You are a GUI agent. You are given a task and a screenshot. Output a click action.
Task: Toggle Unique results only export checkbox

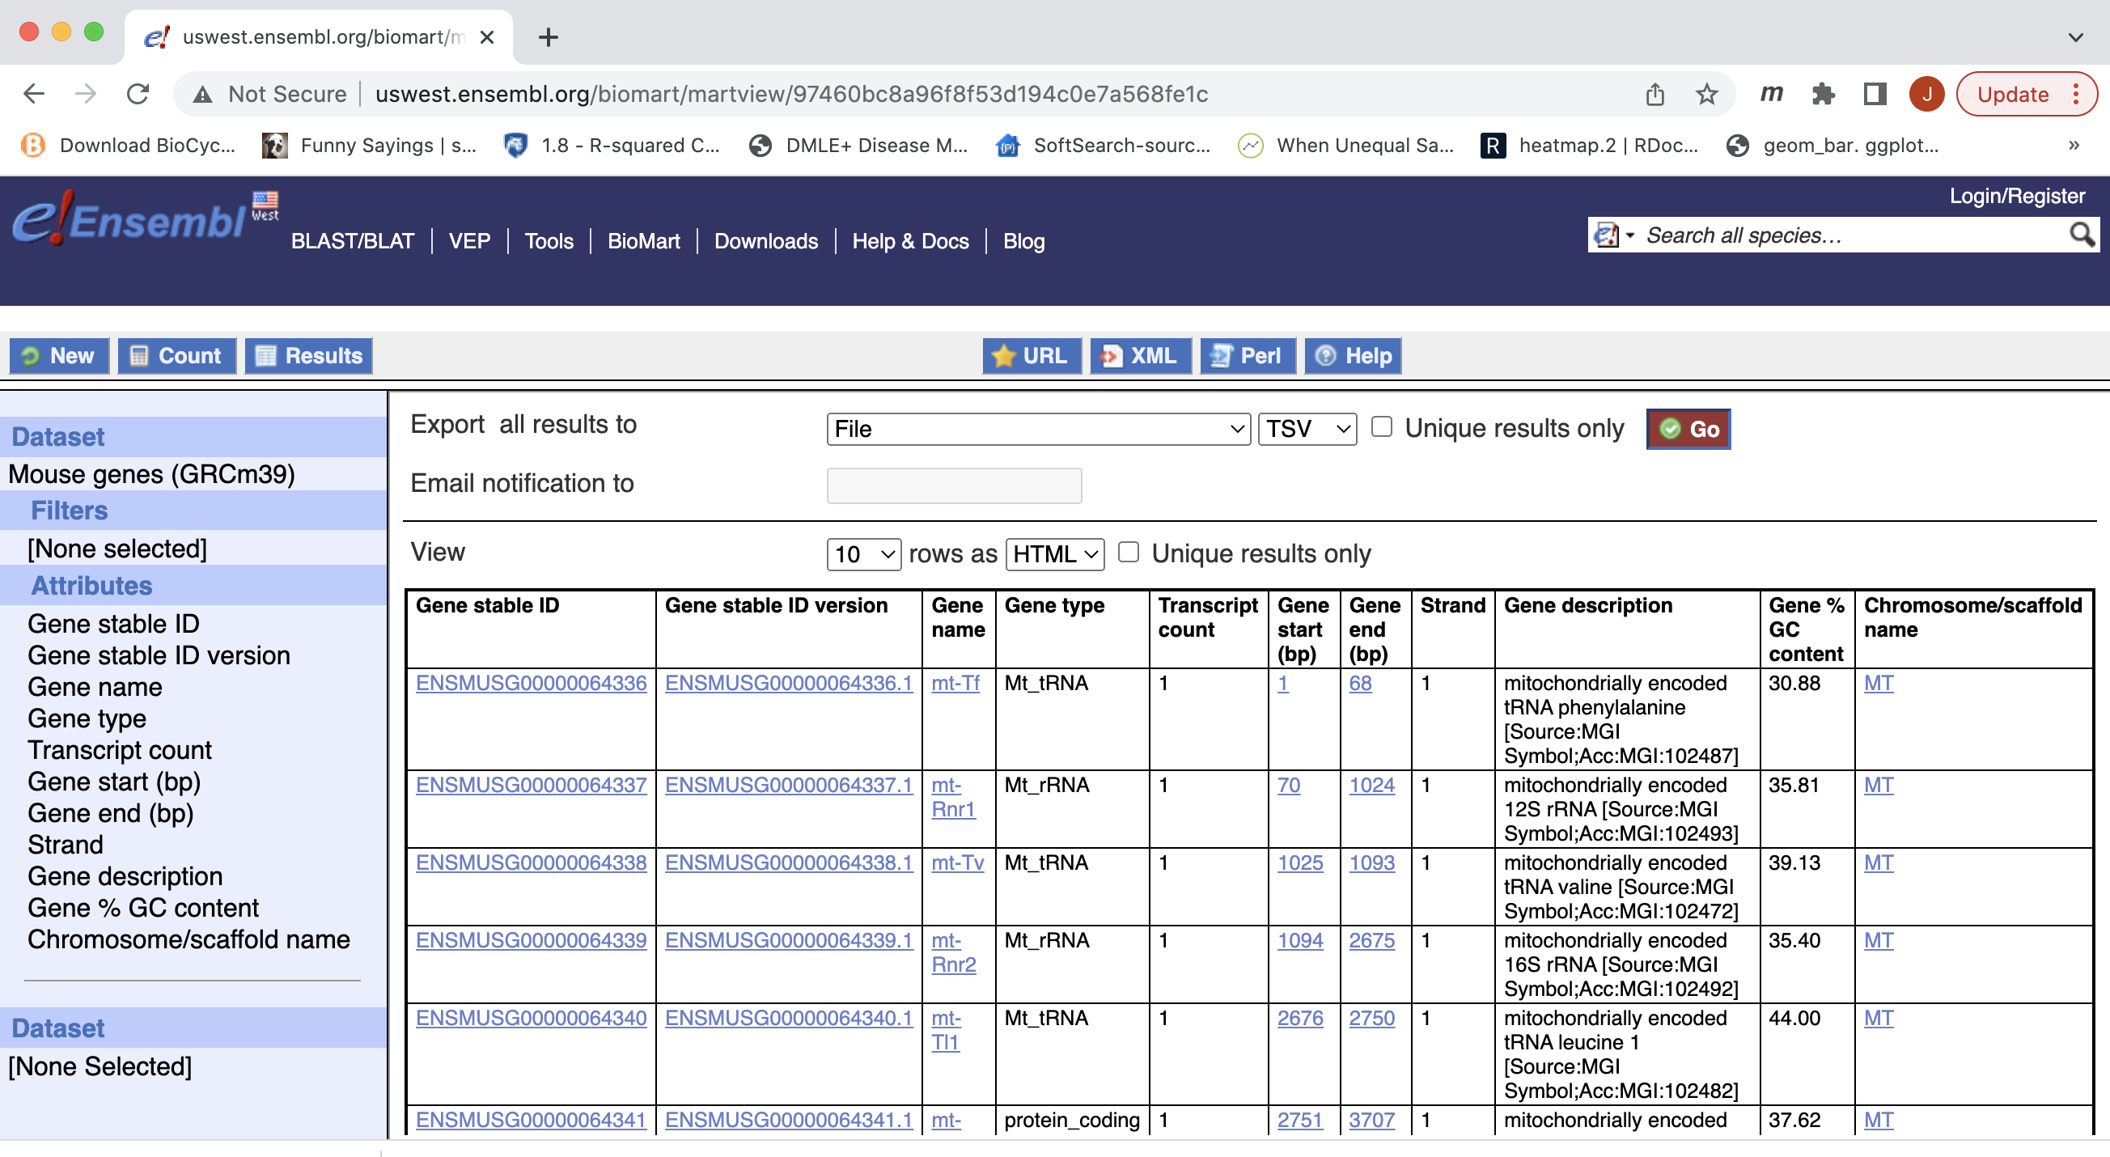coord(1379,427)
